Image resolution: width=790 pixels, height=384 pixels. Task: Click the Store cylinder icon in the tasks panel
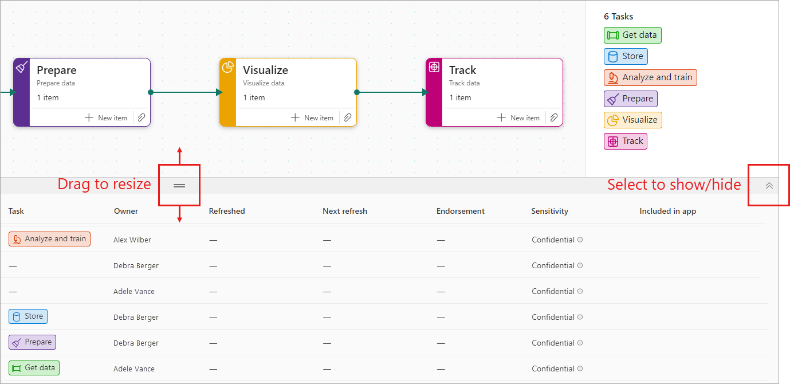(614, 56)
